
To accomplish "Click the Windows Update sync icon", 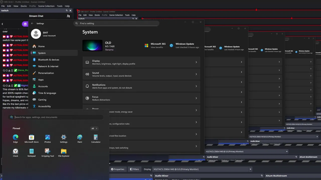I will pos(171,45).
